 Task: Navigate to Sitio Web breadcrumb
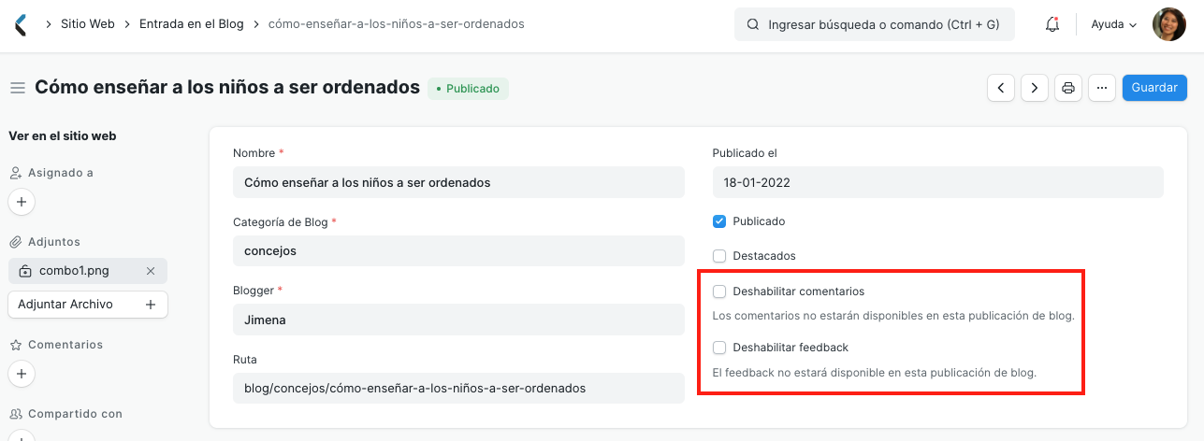(x=87, y=24)
